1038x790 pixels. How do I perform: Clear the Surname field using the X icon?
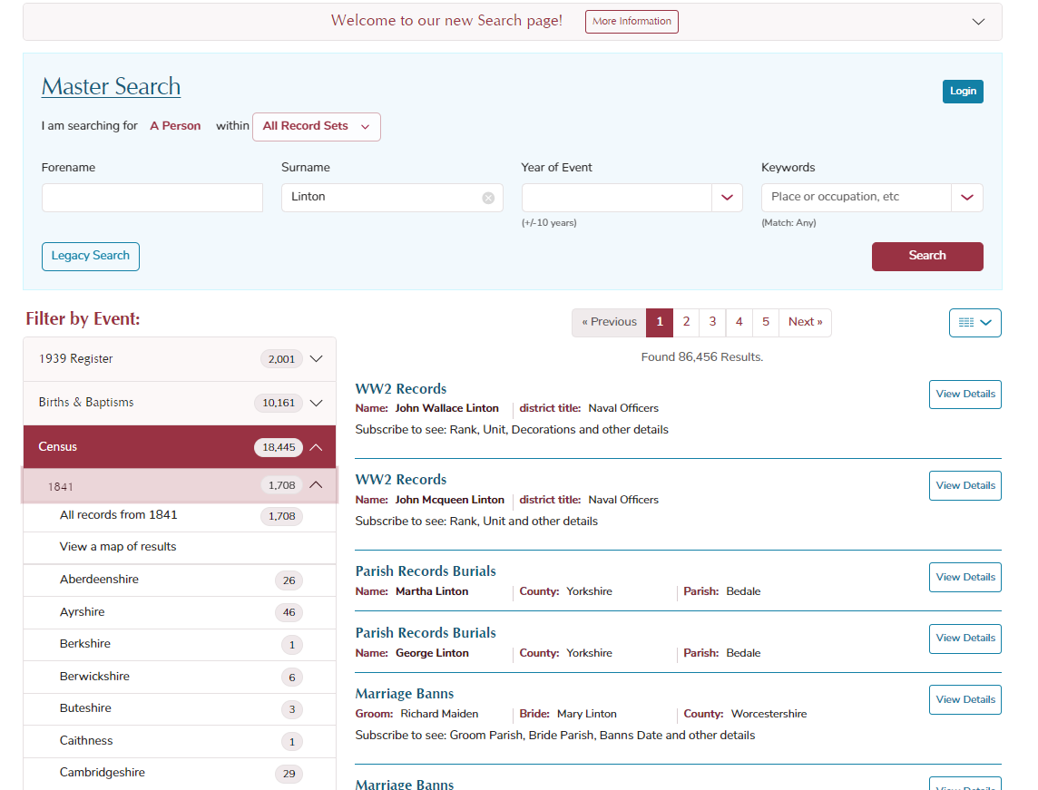489,198
